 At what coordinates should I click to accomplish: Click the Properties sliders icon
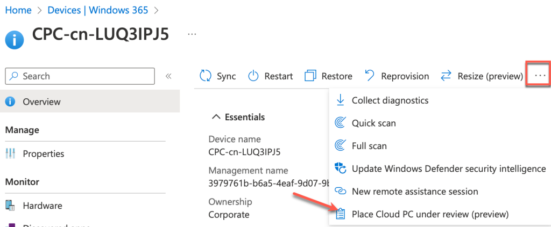click(10, 154)
